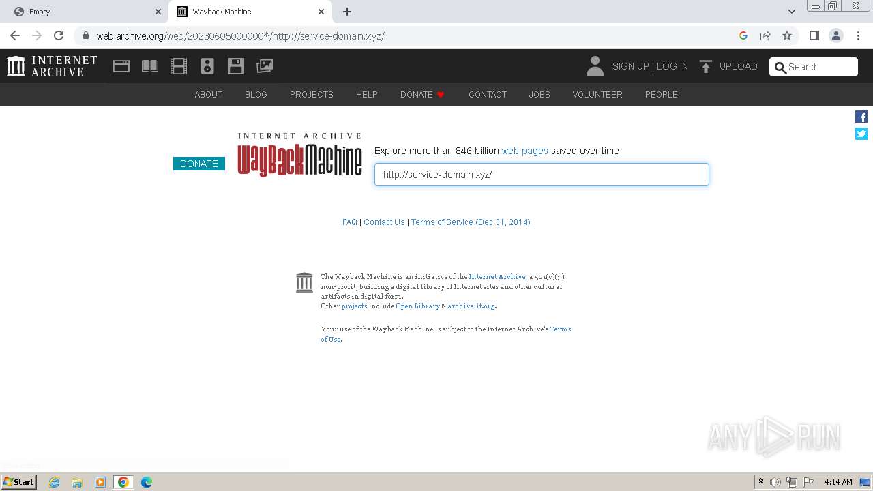
Task: Open the Video film strip icon
Action: [179, 66]
